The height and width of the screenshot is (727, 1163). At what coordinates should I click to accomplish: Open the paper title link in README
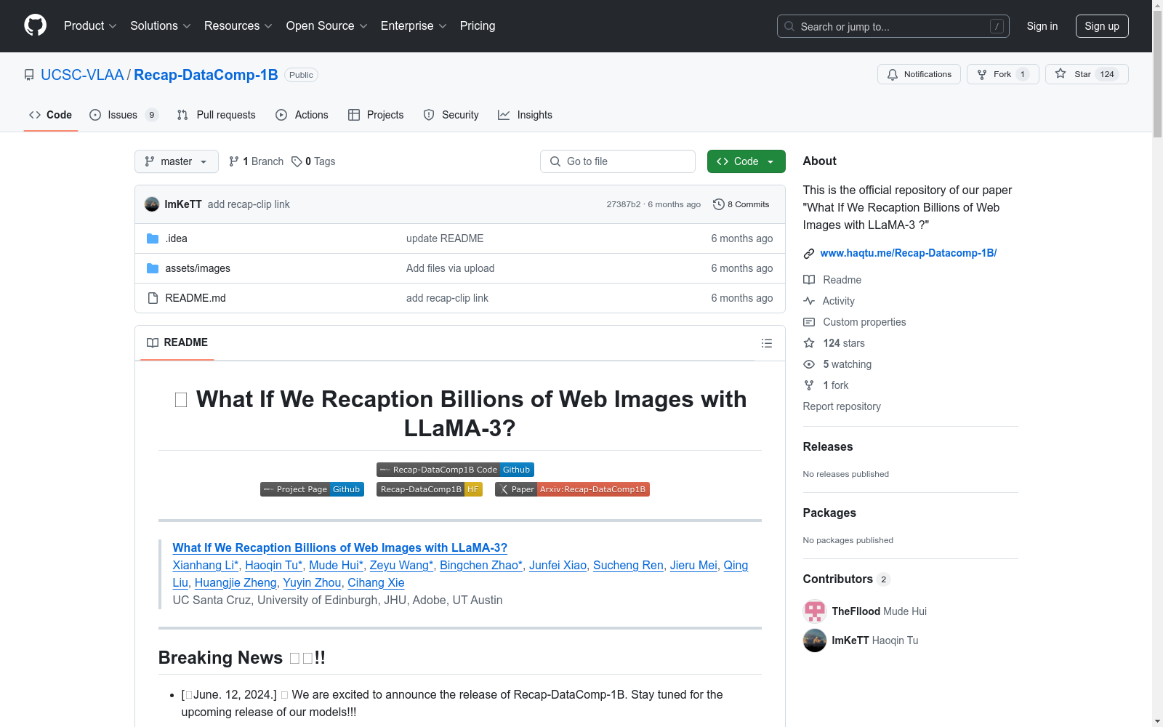(339, 548)
